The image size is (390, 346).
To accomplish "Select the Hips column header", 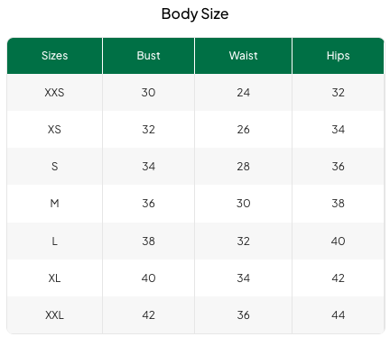I will tap(338, 56).
